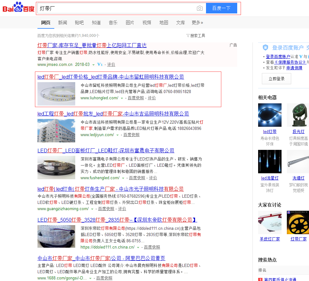Open the led灯带 related product image
The image size is (309, 281).
pyautogui.click(x=270, y=115)
